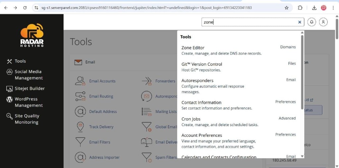Click the IP address 180.245.68.49

(x=284, y=160)
